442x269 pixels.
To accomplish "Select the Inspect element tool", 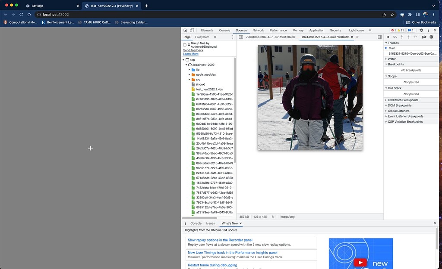I will (185, 30).
